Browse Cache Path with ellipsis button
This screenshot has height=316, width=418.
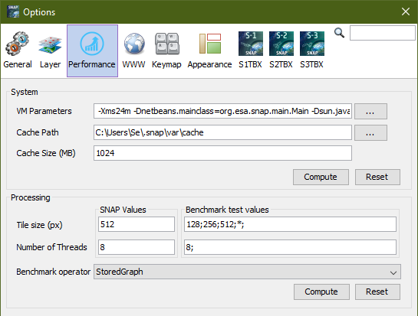(370, 132)
